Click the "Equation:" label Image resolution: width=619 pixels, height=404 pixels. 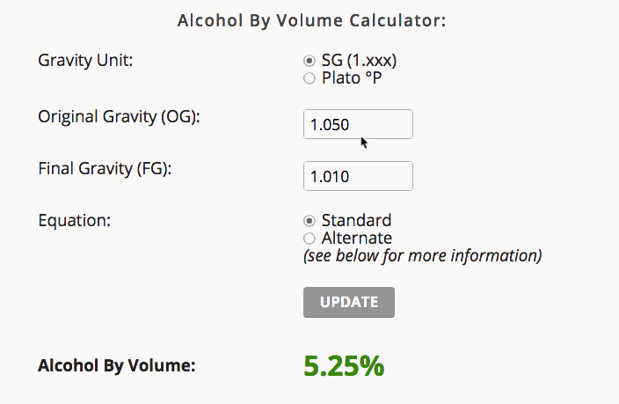coord(75,220)
